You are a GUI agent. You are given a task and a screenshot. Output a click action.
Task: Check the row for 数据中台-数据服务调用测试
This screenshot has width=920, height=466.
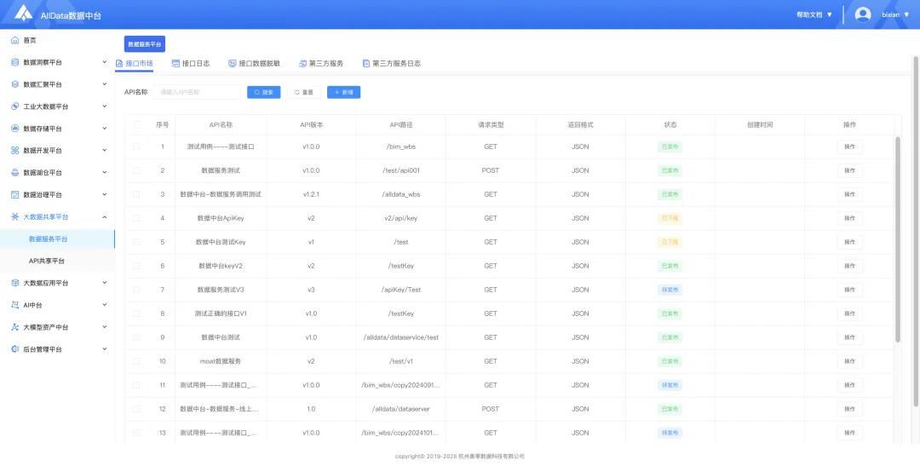pyautogui.click(x=136, y=194)
